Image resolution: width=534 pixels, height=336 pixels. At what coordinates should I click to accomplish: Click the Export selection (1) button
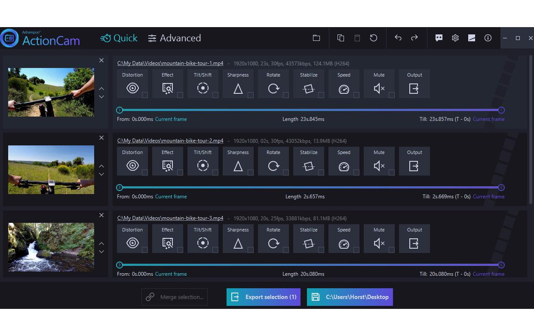point(264,297)
